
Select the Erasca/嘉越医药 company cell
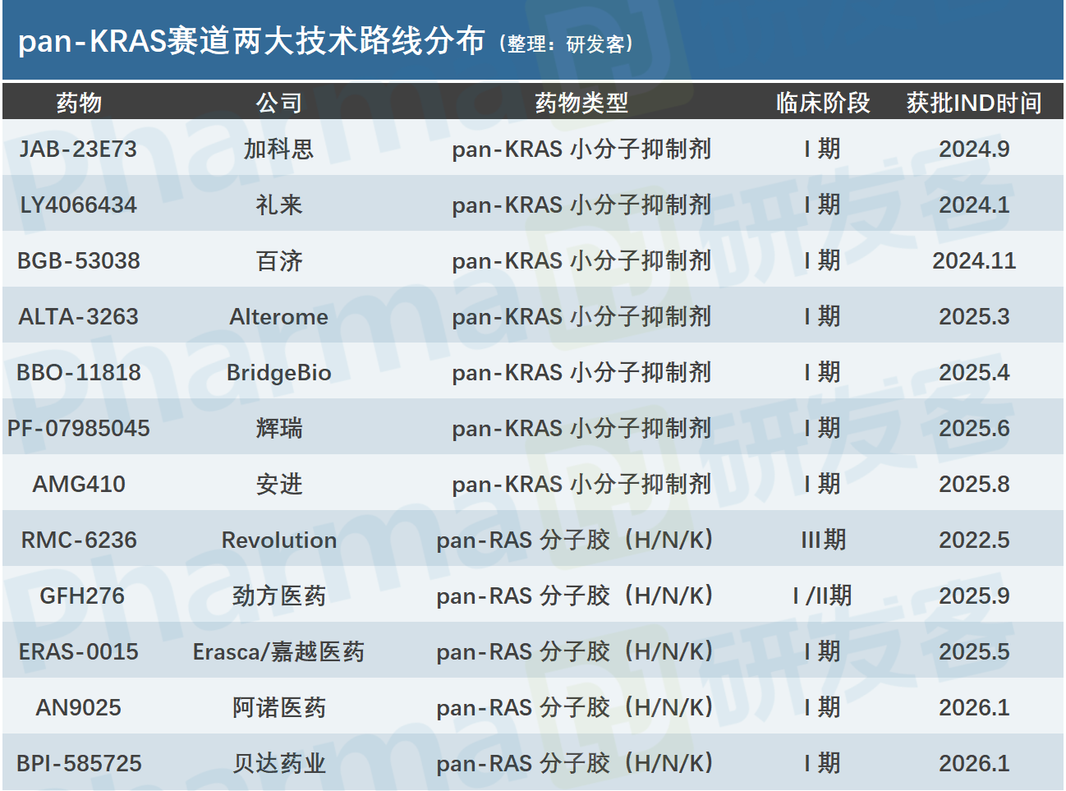(279, 651)
